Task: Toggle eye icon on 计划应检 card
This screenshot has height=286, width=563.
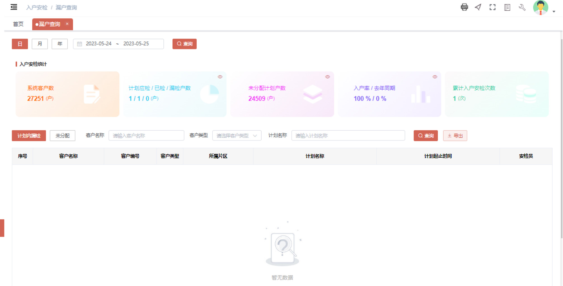Action: [x=220, y=77]
